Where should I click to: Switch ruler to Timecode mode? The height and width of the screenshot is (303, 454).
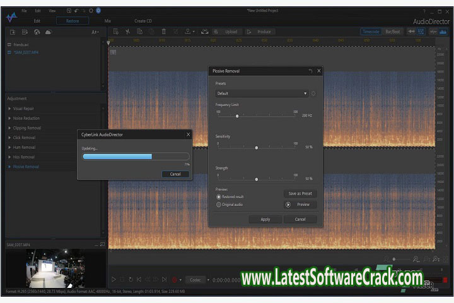(371, 32)
